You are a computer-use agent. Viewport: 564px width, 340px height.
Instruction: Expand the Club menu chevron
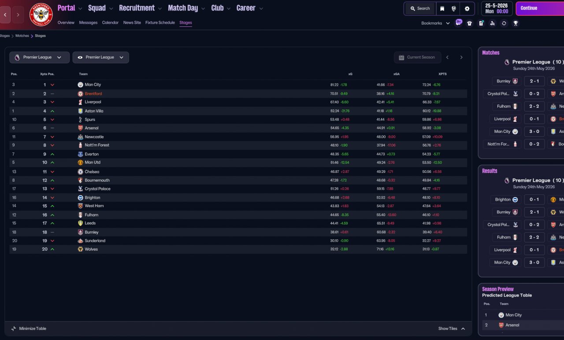pyautogui.click(x=228, y=8)
